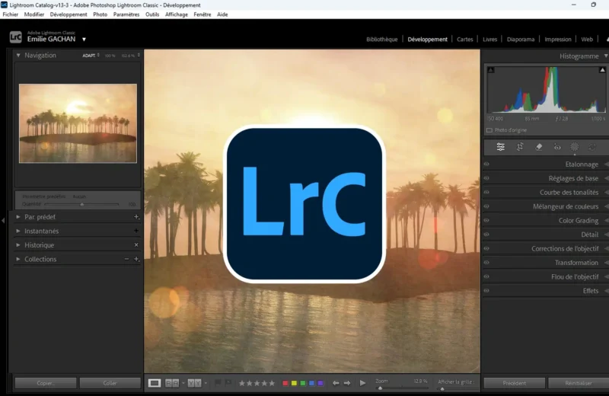The image size is (609, 396).
Task: Expand the Par. prédéf. panel
Action: click(18, 217)
